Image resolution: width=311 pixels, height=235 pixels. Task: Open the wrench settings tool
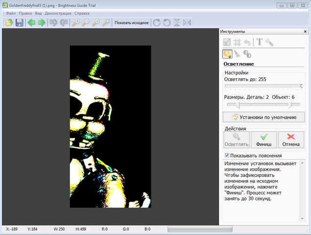(x=269, y=42)
